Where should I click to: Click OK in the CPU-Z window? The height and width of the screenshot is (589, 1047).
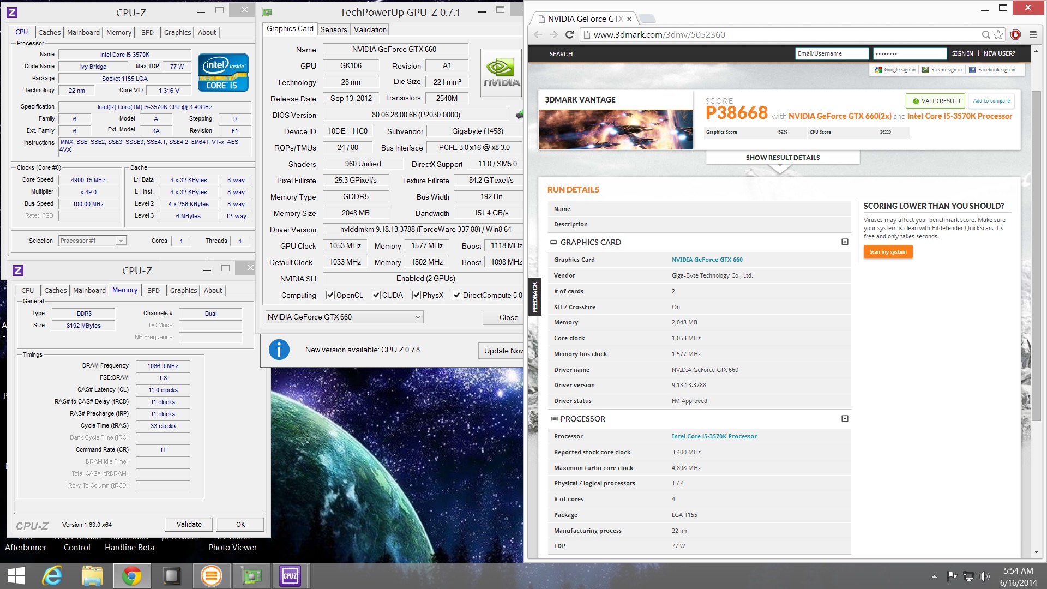(240, 524)
